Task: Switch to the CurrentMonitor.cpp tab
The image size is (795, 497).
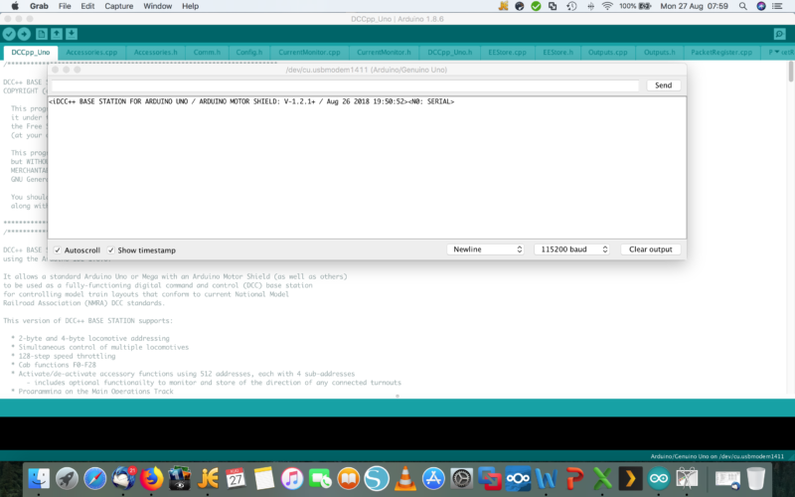Action: point(309,53)
